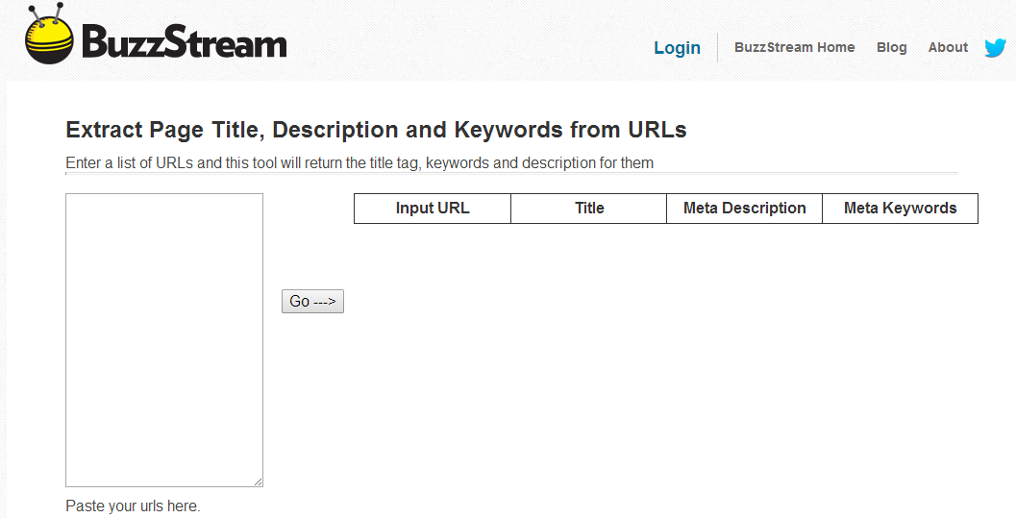Image resolution: width=1016 pixels, height=518 pixels.
Task: Click the 'Paste your urls here.' label
Action: (x=133, y=506)
